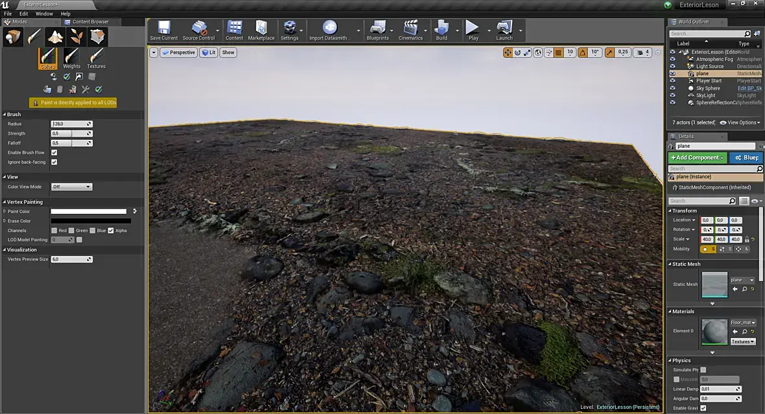Image resolution: width=765 pixels, height=414 pixels.
Task: Enable the Red channel checkbox
Action: pyautogui.click(x=54, y=231)
